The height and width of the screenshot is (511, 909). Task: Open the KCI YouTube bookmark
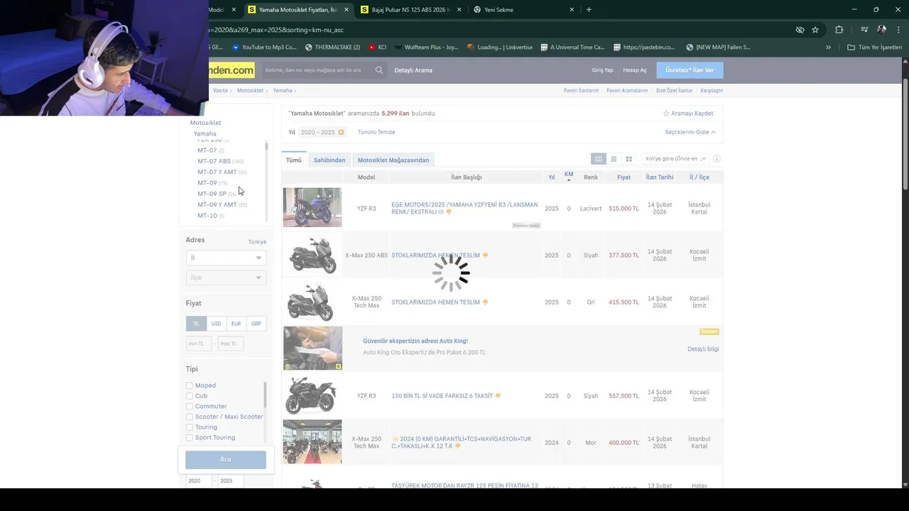tap(377, 48)
